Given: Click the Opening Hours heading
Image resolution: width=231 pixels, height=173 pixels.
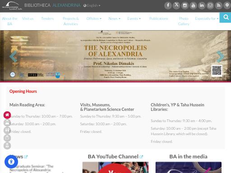Looking at the screenshot, I should coord(23,91).
